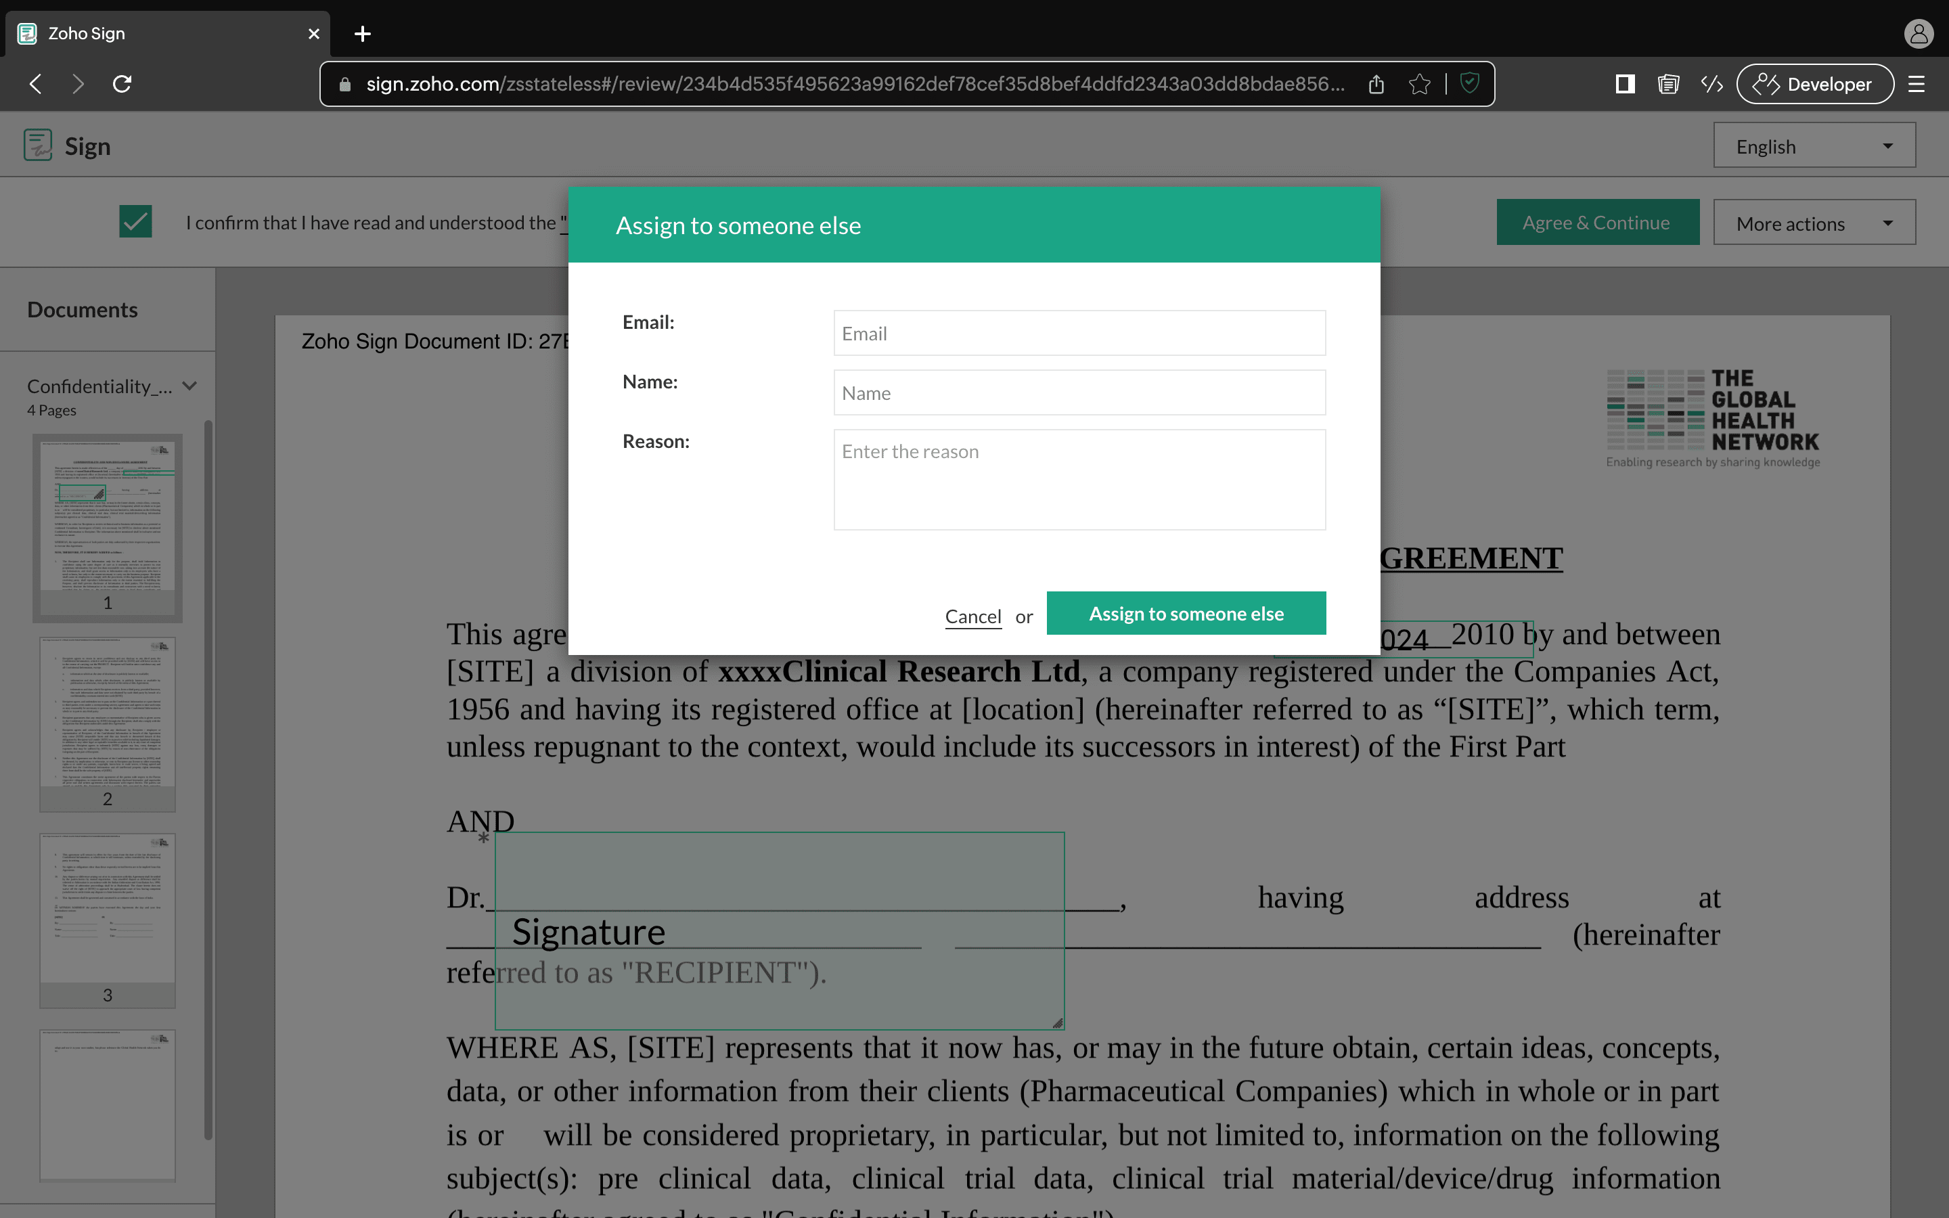Click the Assign to someone else button
This screenshot has height=1218, width=1949.
(1186, 613)
